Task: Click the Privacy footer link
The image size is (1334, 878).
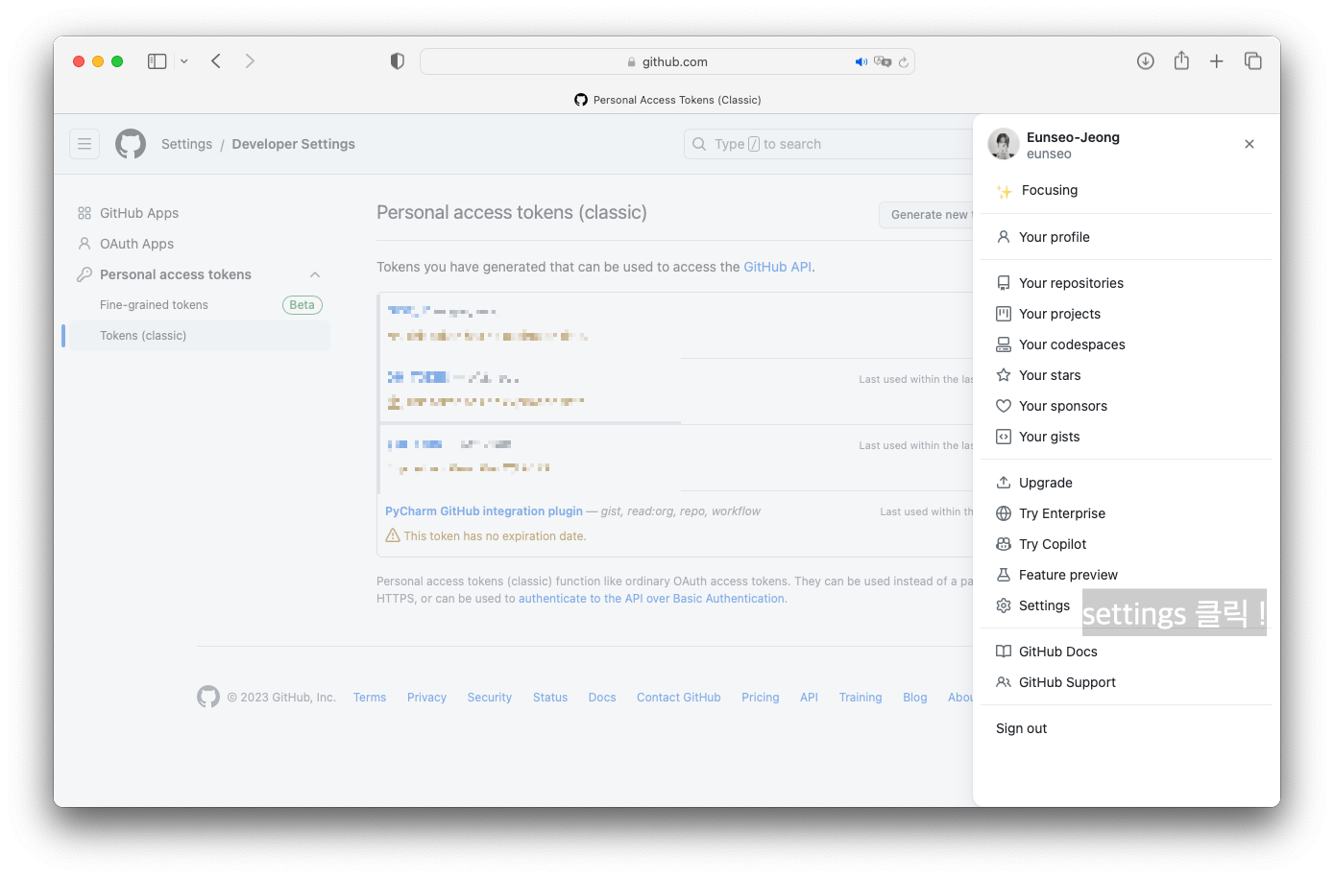Action: pyautogui.click(x=426, y=698)
